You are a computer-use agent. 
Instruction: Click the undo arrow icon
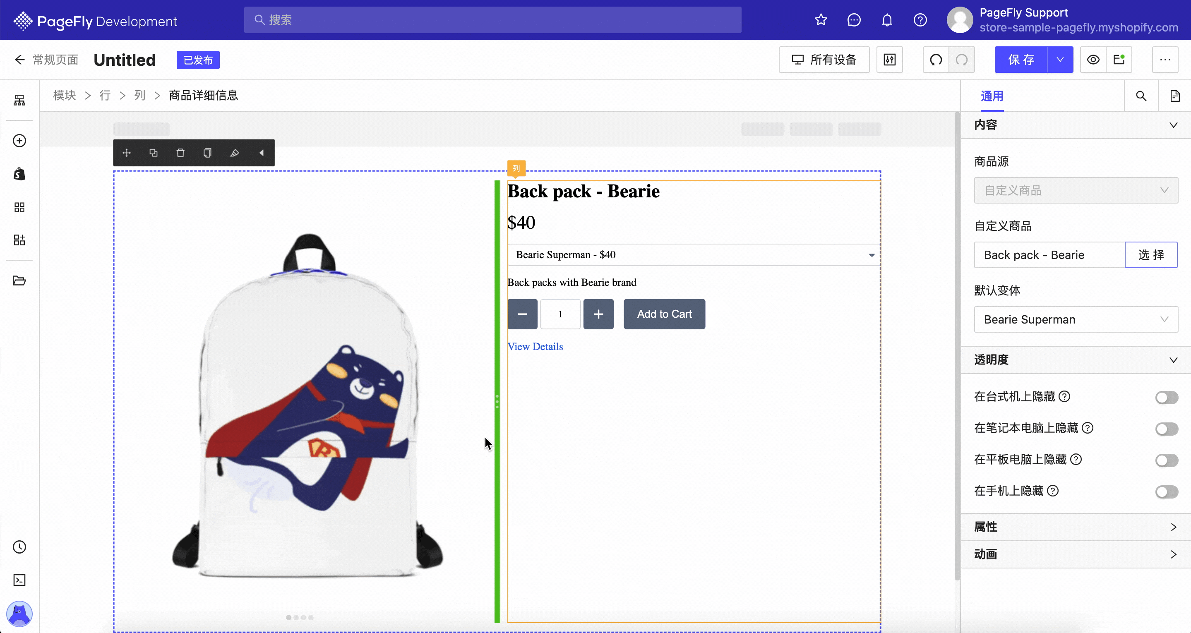(x=936, y=60)
